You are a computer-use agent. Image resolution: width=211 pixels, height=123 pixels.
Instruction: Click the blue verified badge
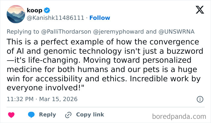point(47,10)
